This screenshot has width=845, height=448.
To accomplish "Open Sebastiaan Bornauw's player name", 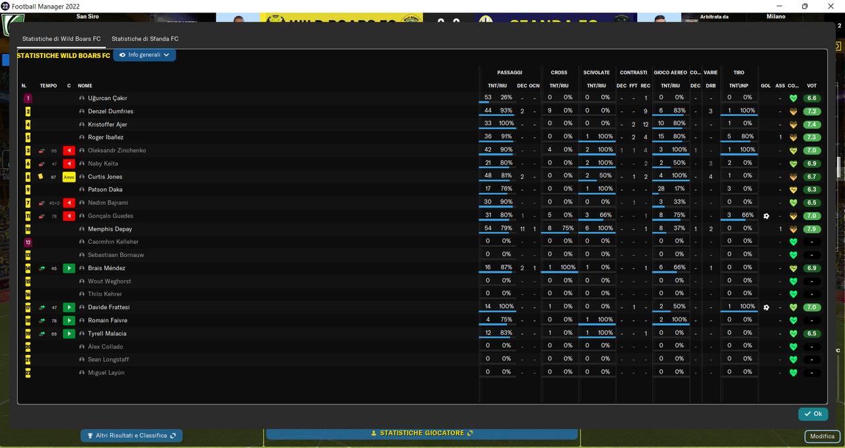I will [116, 255].
